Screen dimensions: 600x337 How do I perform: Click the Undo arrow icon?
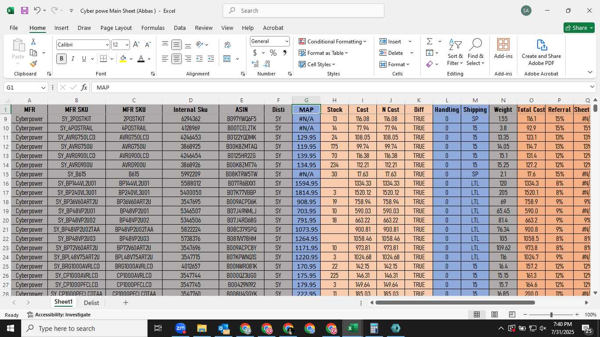click(37, 11)
